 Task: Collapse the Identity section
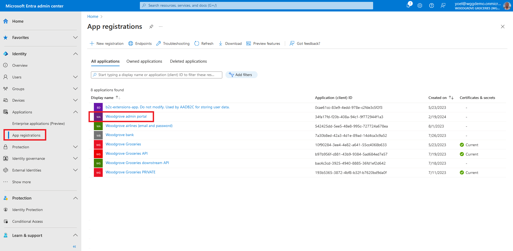point(75,54)
